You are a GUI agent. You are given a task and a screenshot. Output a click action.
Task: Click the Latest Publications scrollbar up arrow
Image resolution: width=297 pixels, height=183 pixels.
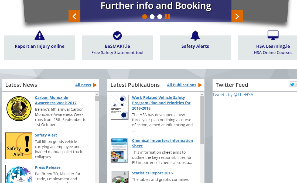click(x=202, y=94)
